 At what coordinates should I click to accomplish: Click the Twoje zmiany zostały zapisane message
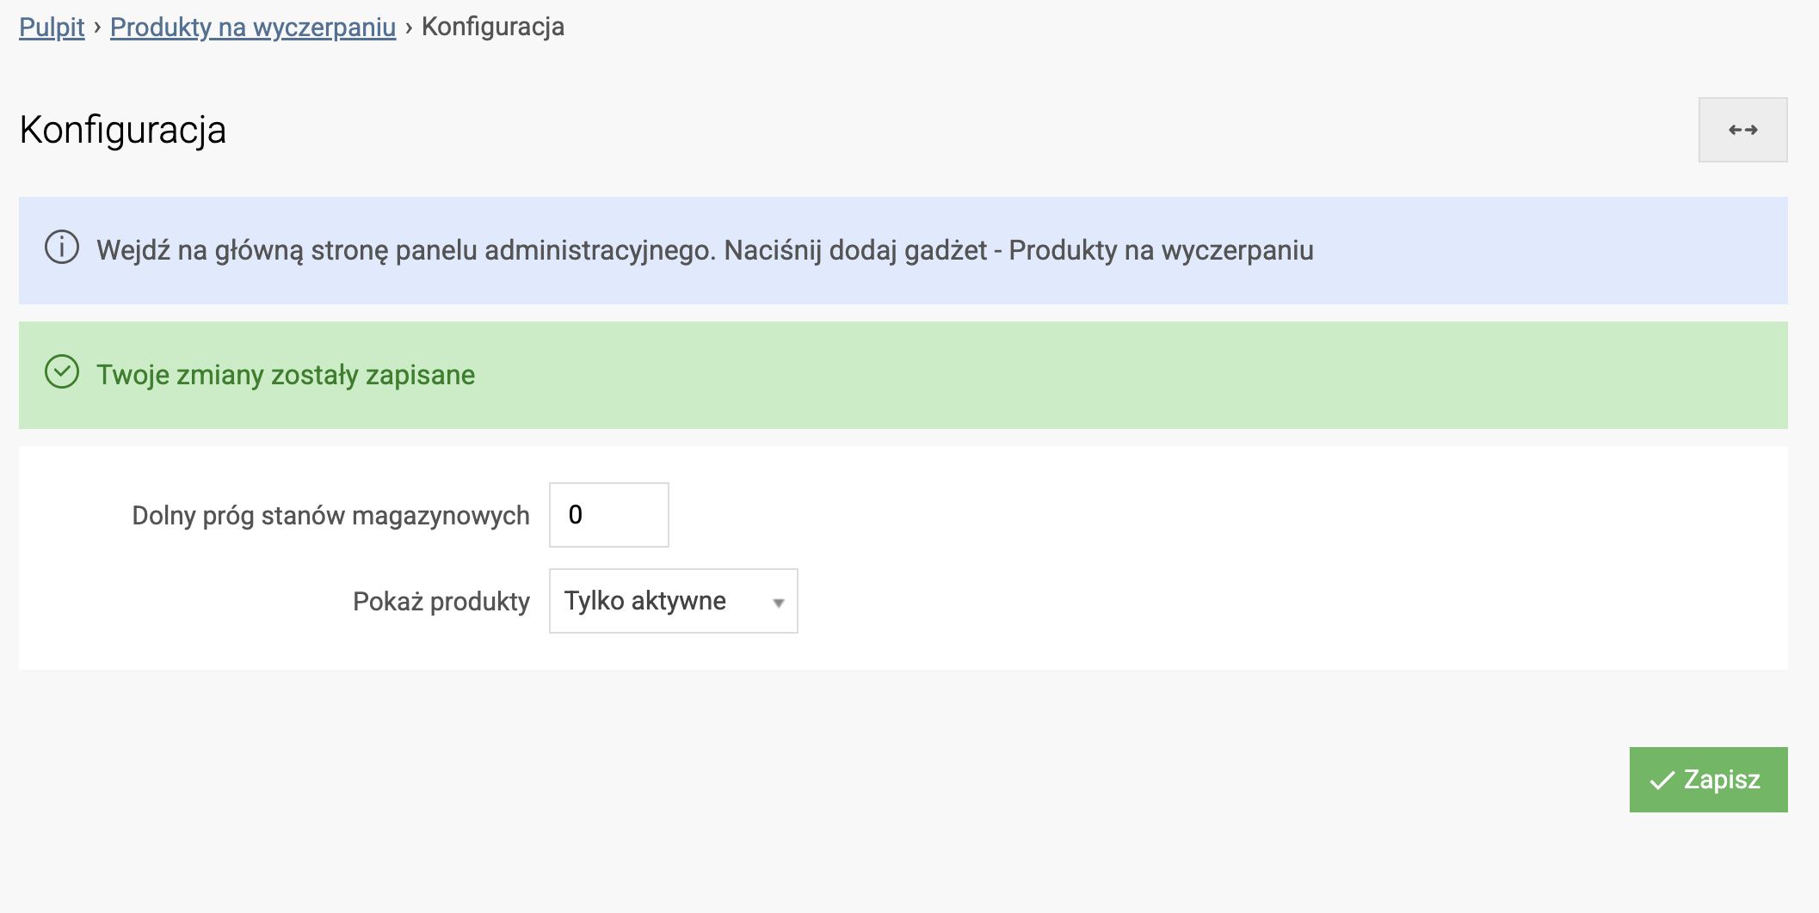pyautogui.click(x=286, y=375)
